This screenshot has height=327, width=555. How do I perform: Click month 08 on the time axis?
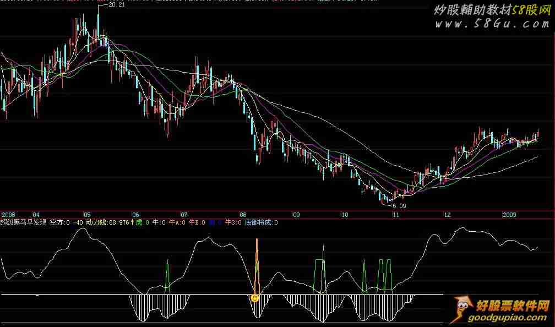coord(242,215)
